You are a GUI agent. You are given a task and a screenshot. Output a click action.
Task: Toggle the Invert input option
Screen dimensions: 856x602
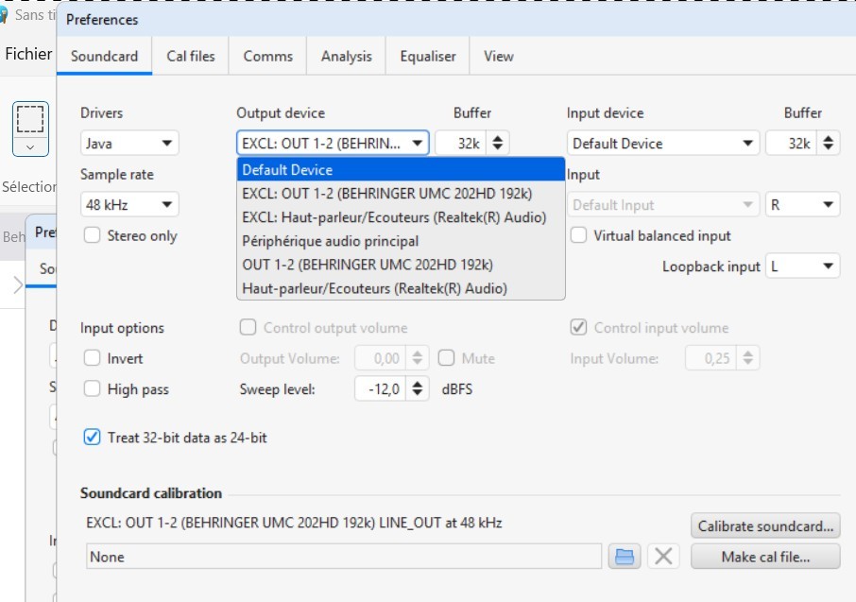(93, 358)
